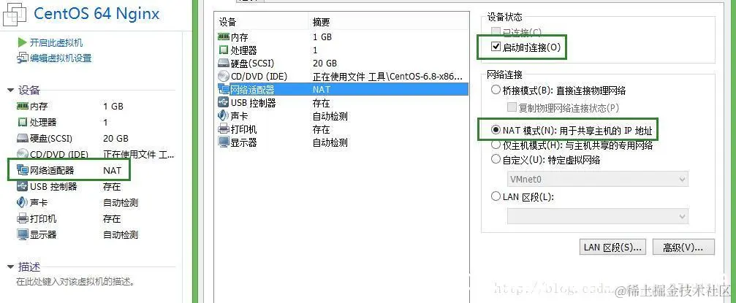The height and width of the screenshot is (303, 736).
Task: Collapse the 设备 section in left panel
Action: click(x=11, y=91)
